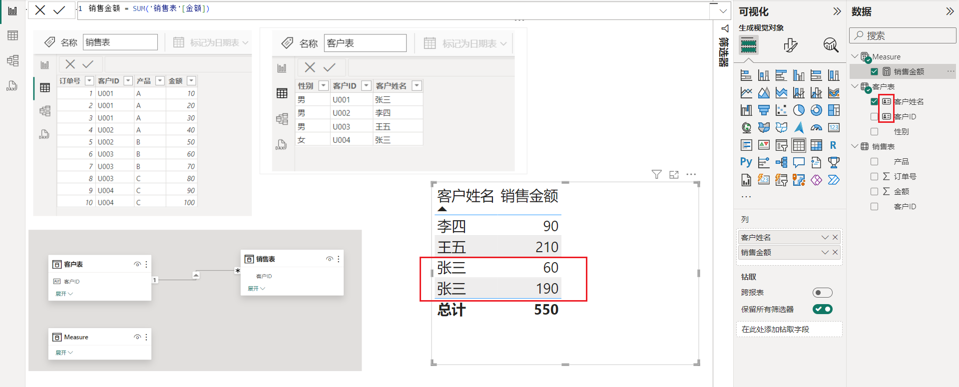The width and height of the screenshot is (959, 387).
Task: Choose the Matrix visual
Action: point(816,145)
